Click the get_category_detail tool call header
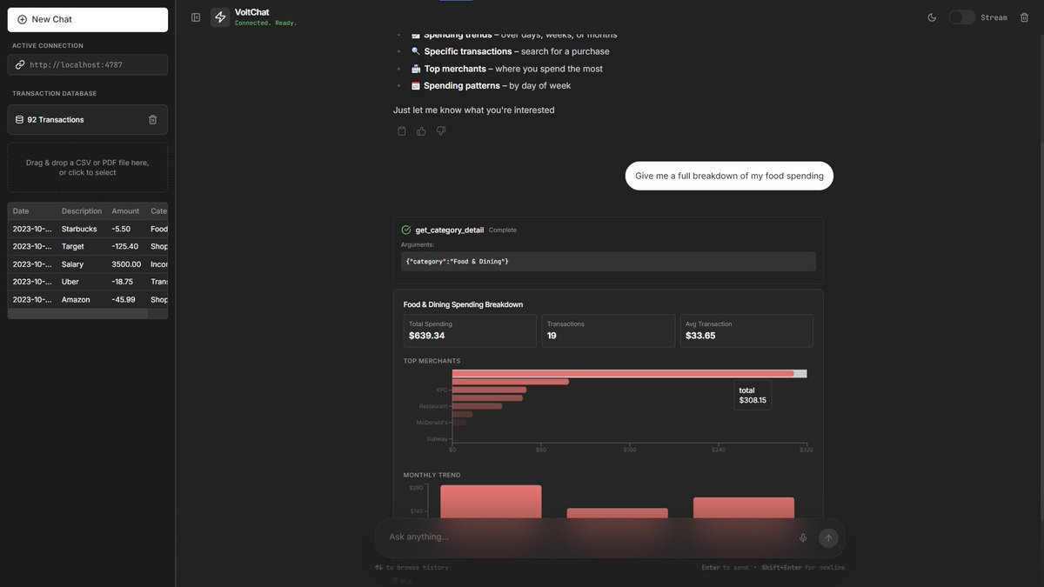The width and height of the screenshot is (1044, 587). [x=607, y=230]
